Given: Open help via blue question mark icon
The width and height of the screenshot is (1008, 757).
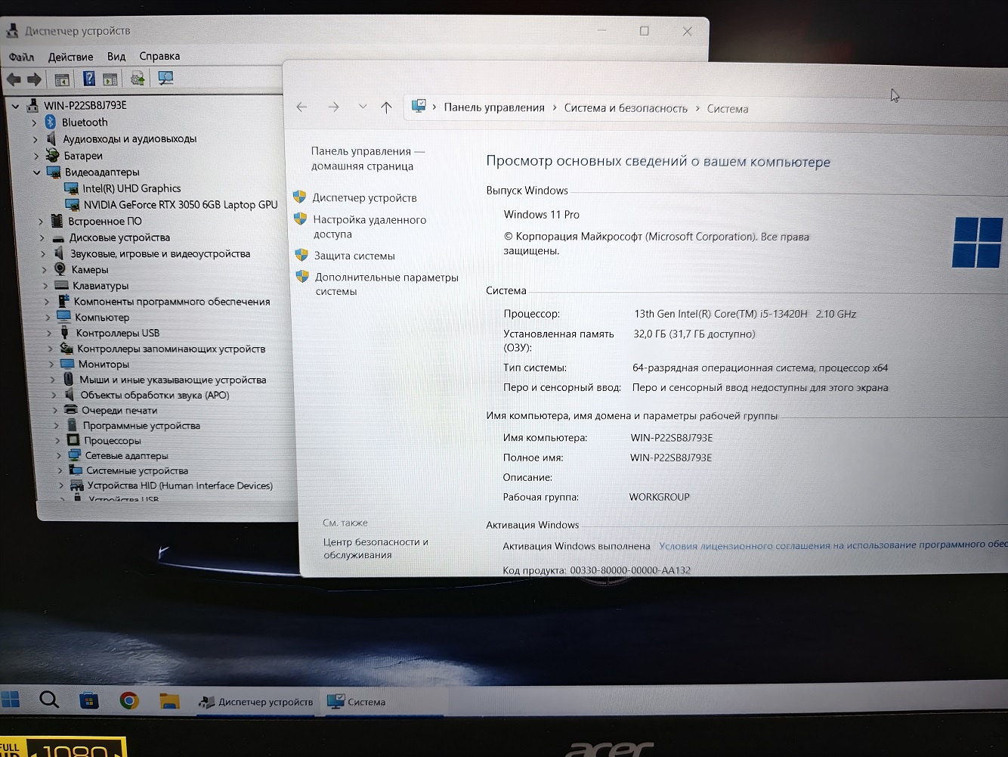Looking at the screenshot, I should pos(88,78).
